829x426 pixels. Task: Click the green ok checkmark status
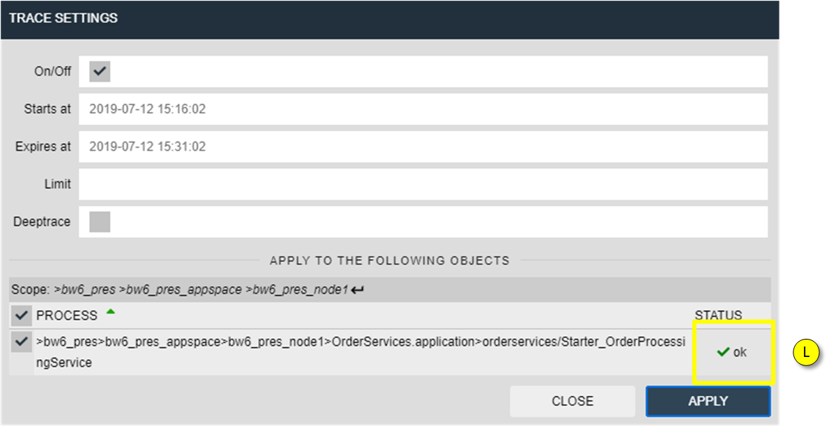731,352
